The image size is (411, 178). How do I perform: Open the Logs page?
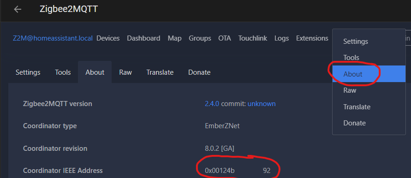pos(282,38)
